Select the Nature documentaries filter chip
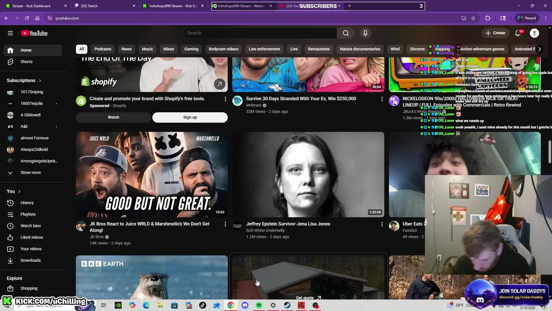 point(360,49)
